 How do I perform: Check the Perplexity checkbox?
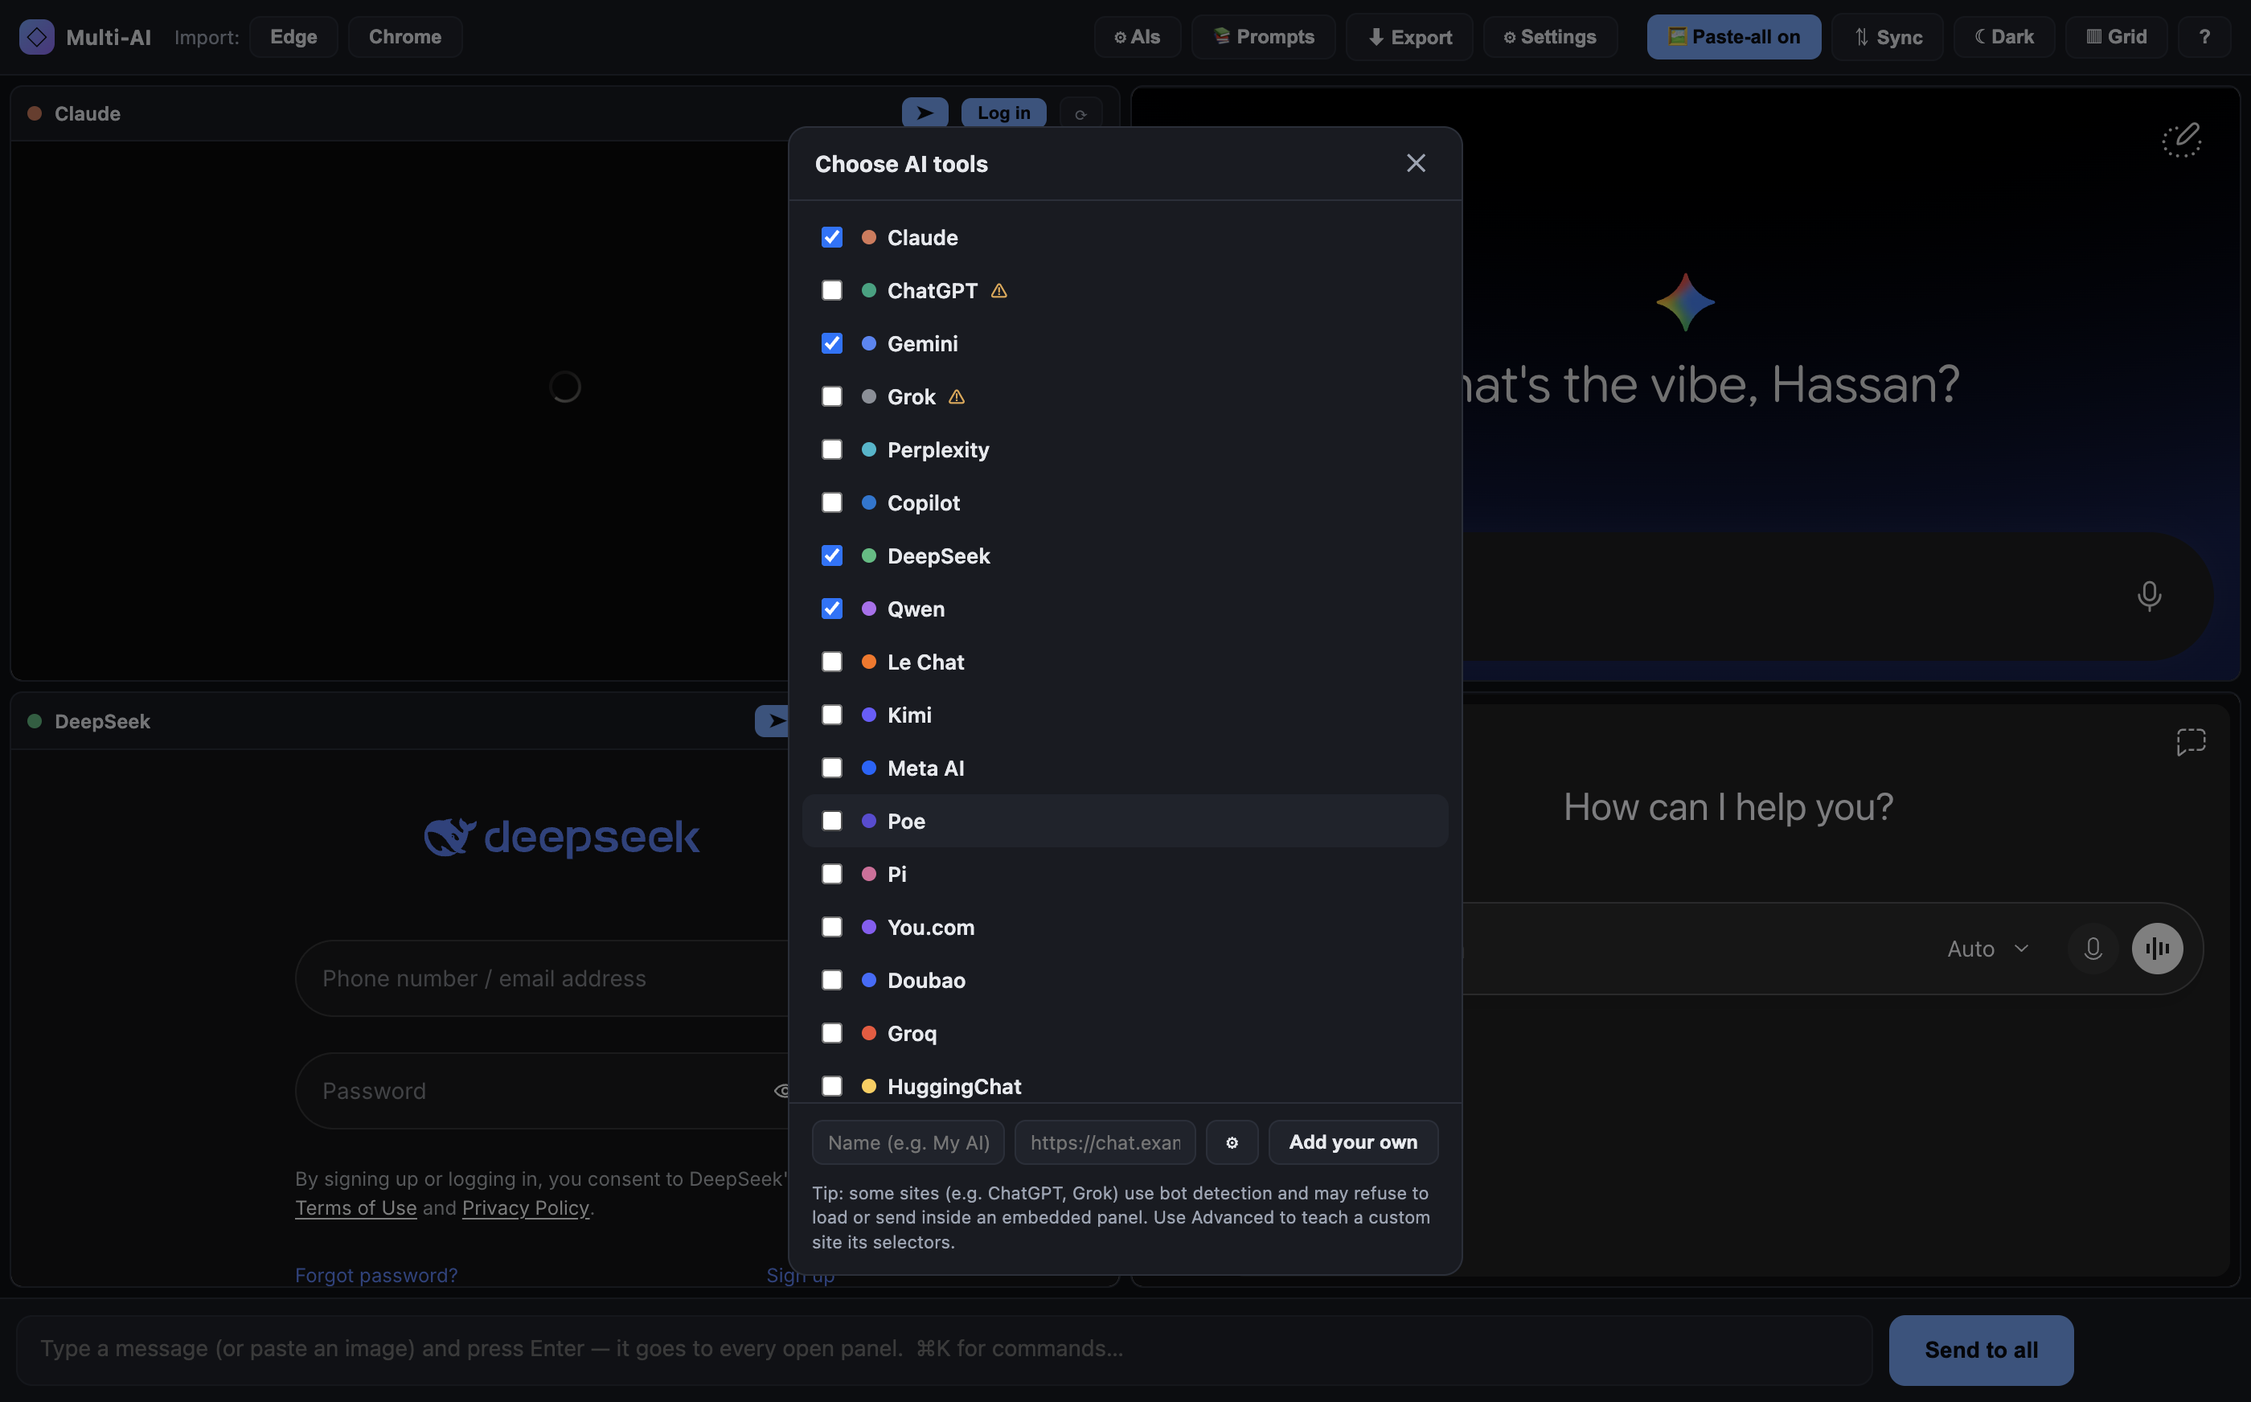(831, 449)
